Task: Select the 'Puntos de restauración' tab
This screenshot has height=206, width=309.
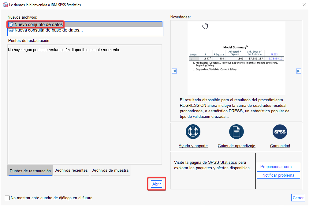Action: point(30,171)
